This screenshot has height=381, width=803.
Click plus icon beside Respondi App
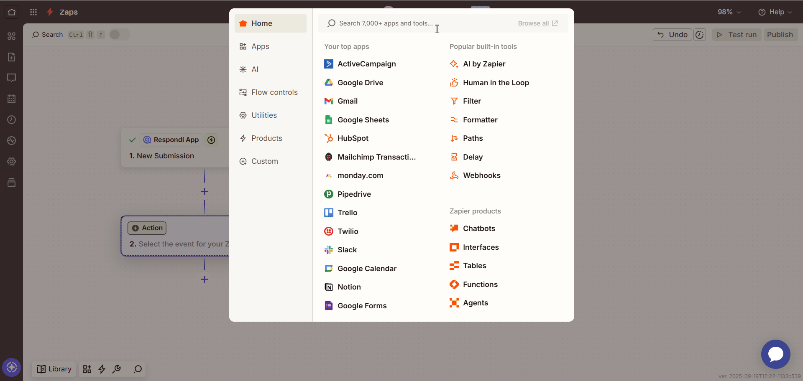[x=212, y=140]
